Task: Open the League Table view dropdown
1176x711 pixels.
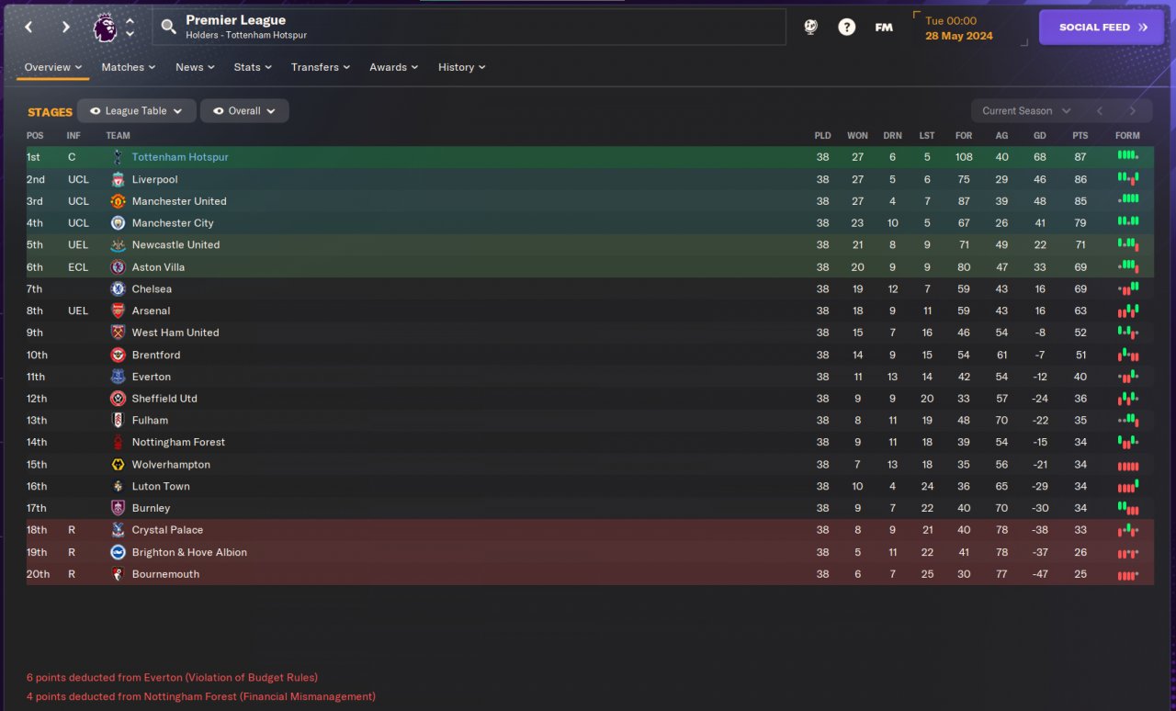Action: point(137,111)
